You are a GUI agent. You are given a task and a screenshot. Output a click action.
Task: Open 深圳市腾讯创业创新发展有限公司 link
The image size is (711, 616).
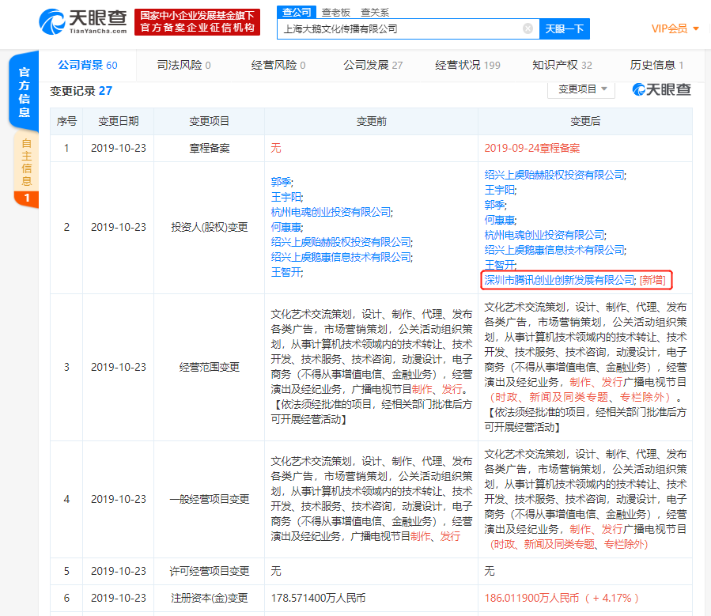pos(559,280)
